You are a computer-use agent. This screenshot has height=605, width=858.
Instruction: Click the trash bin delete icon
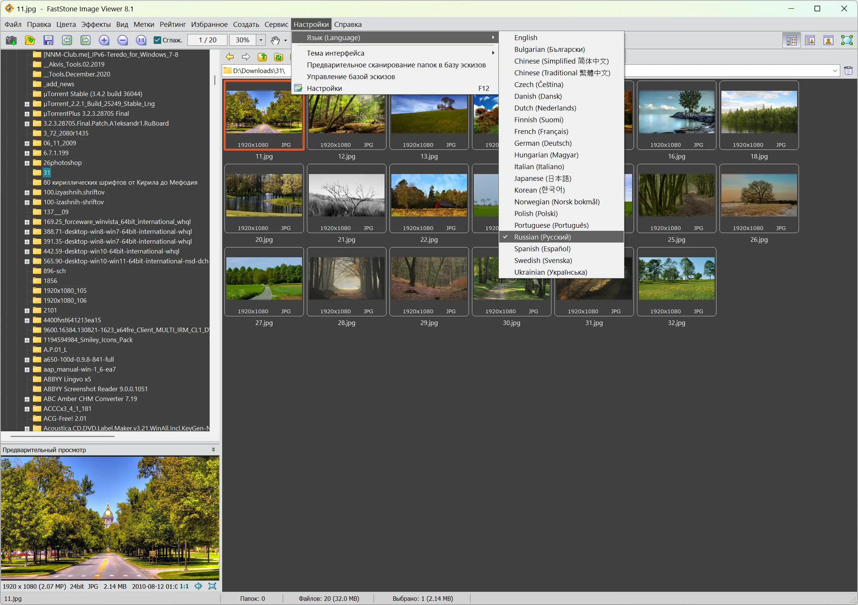[x=849, y=70]
